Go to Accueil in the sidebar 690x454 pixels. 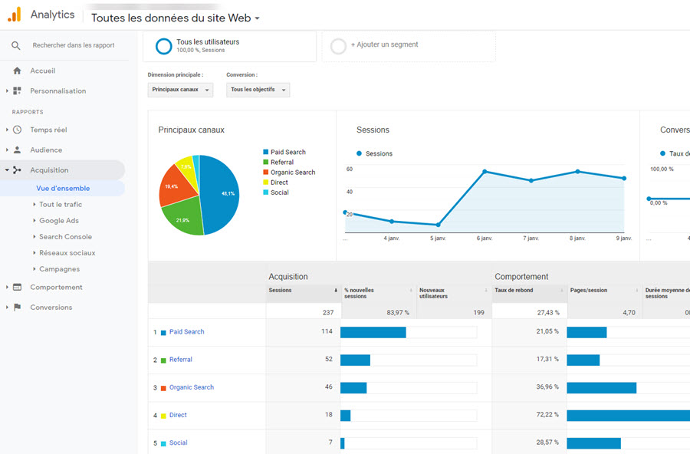[43, 71]
